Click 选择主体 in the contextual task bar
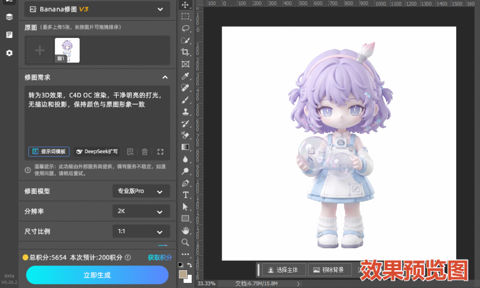The height and width of the screenshot is (288, 480). point(284,270)
